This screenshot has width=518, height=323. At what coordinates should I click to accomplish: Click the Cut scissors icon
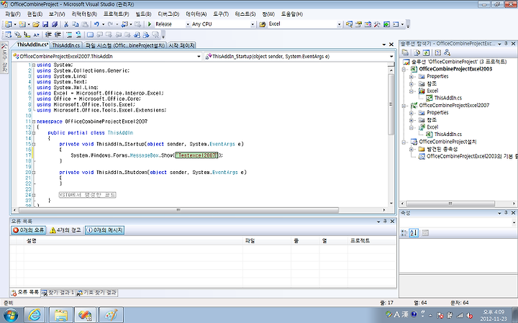tap(66, 24)
